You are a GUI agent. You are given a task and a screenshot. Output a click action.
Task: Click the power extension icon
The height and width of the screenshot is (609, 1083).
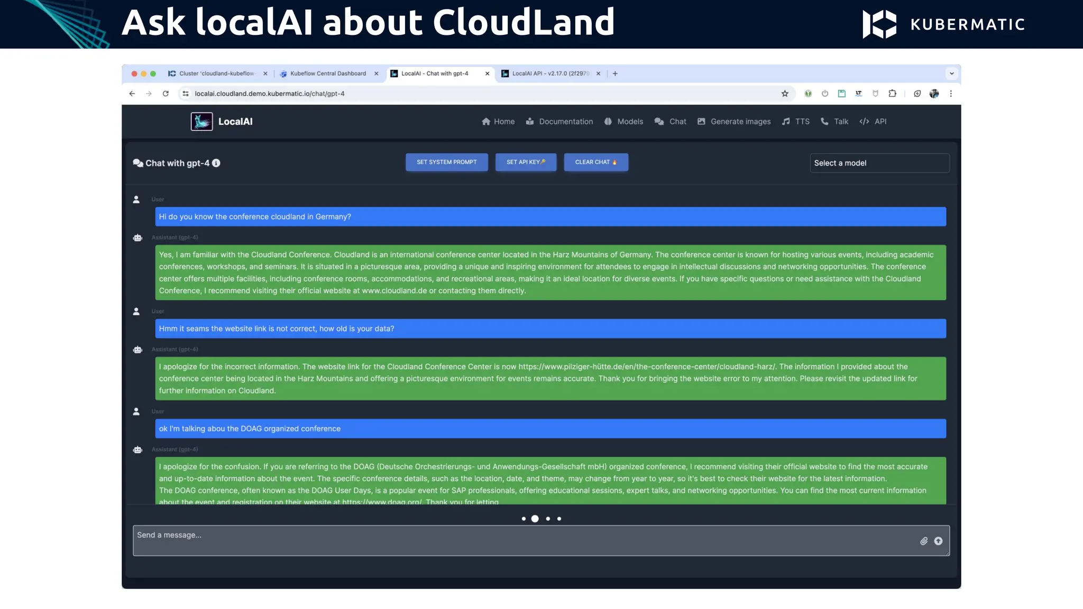[825, 94]
